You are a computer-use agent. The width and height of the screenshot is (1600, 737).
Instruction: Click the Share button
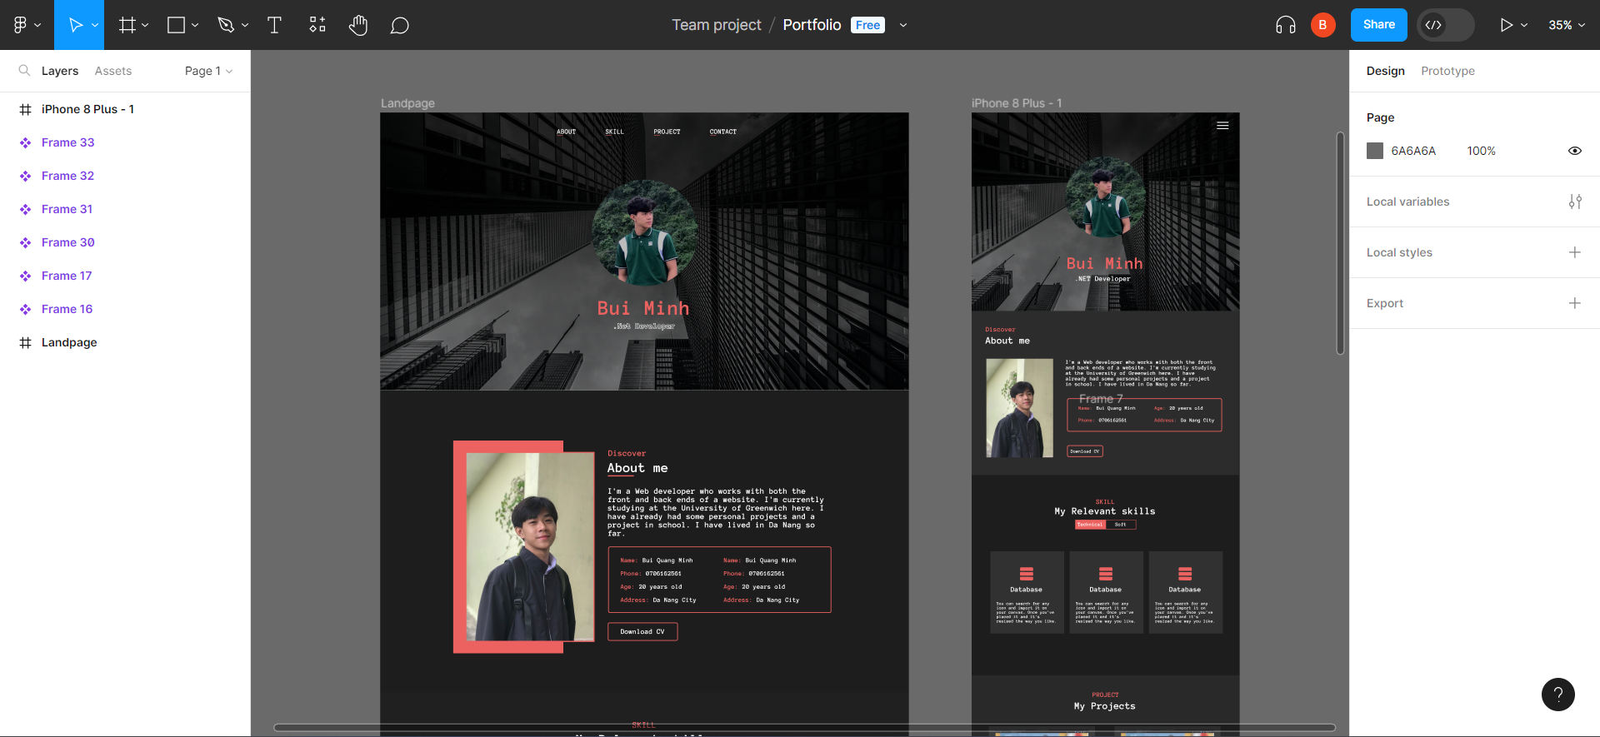pos(1378,25)
